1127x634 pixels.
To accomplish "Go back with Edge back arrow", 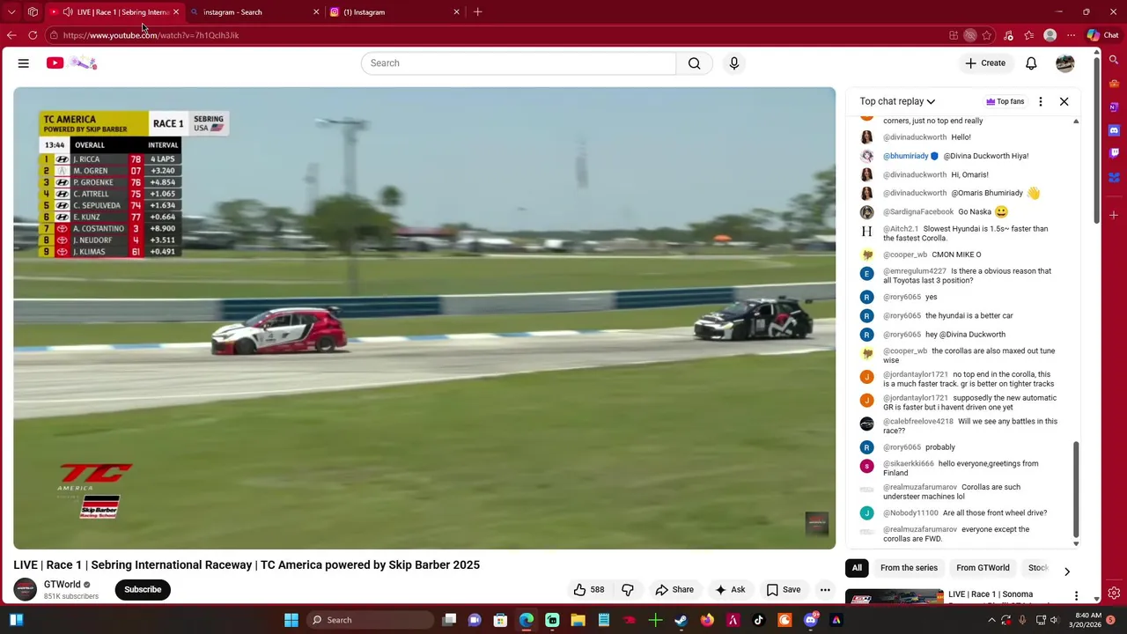I will coord(11,35).
